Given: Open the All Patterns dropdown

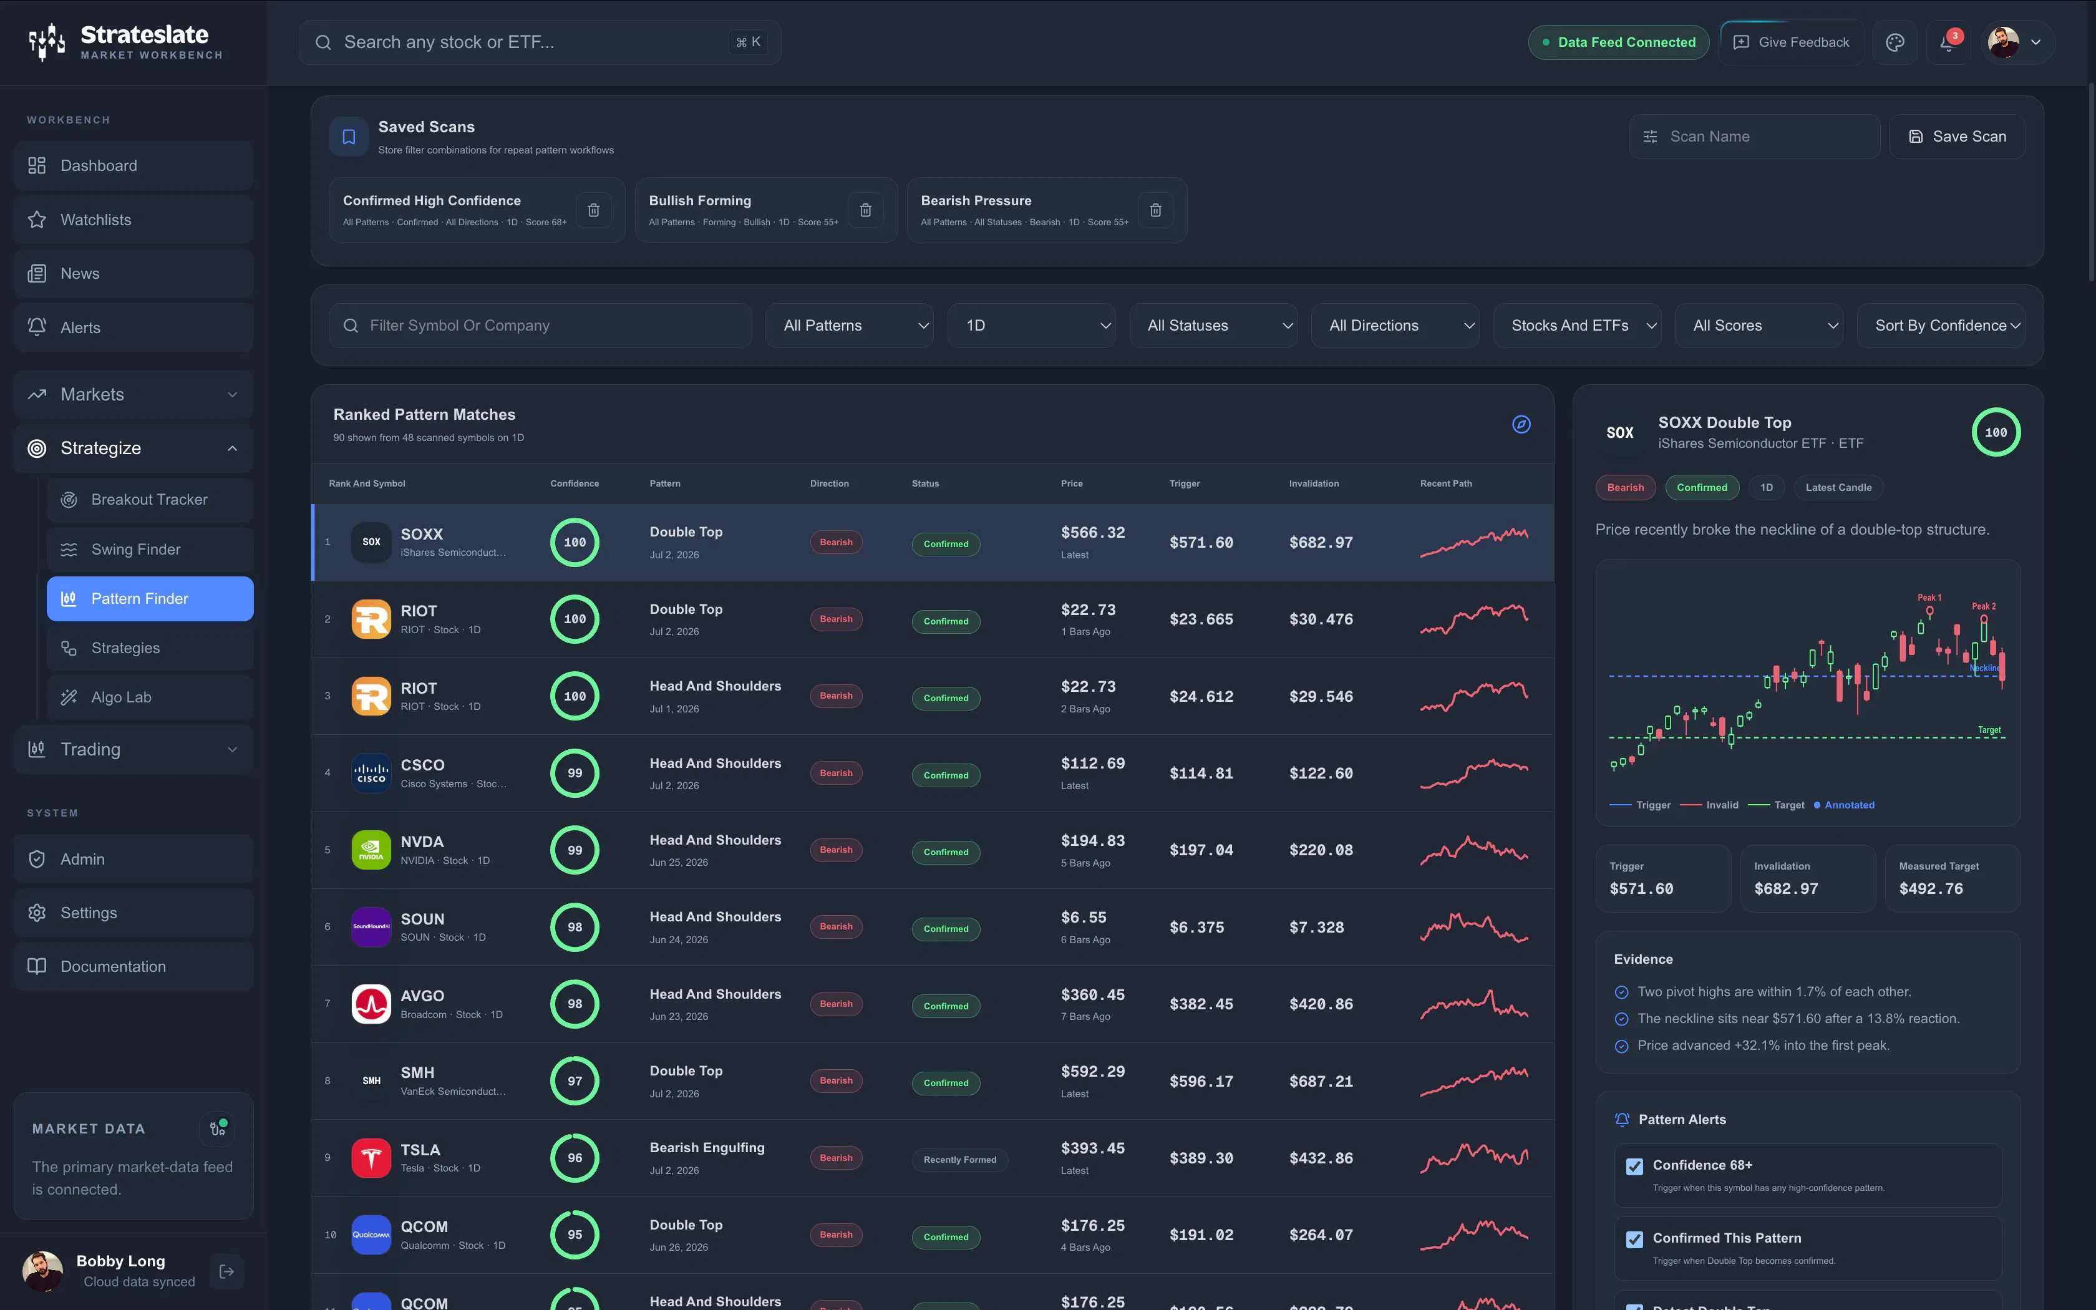Looking at the screenshot, I should click(x=849, y=326).
